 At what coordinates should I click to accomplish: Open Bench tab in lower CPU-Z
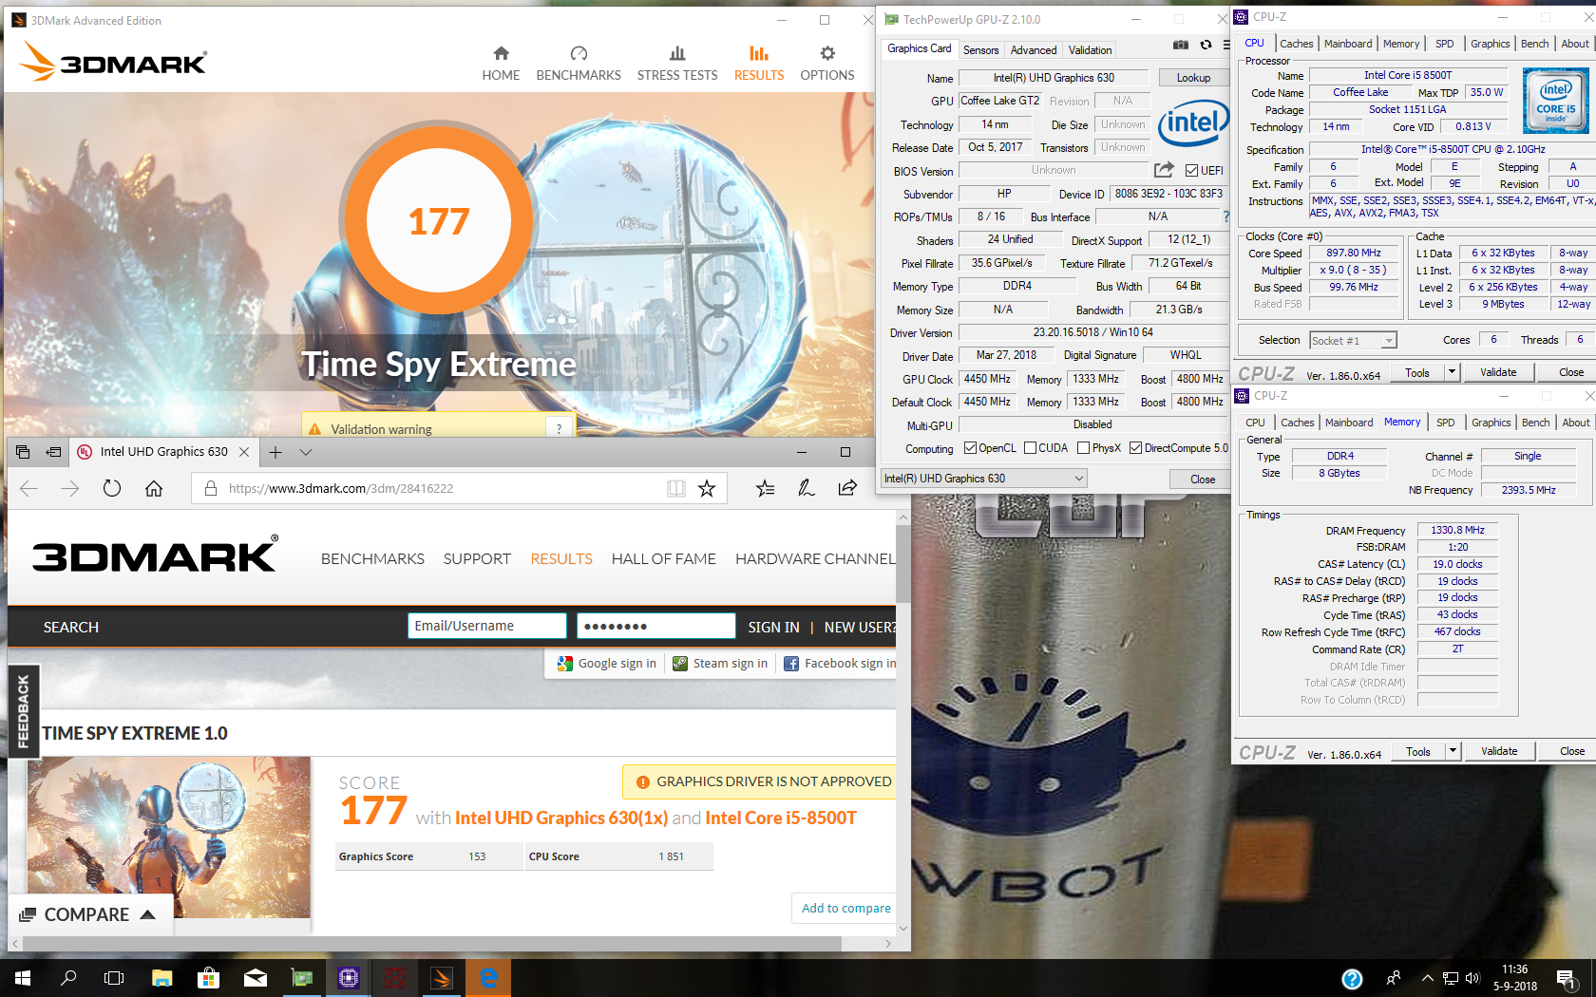pos(1535,423)
